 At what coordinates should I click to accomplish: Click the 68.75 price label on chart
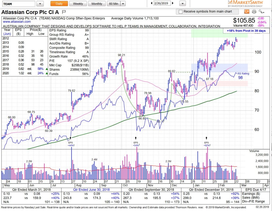(31, 112)
